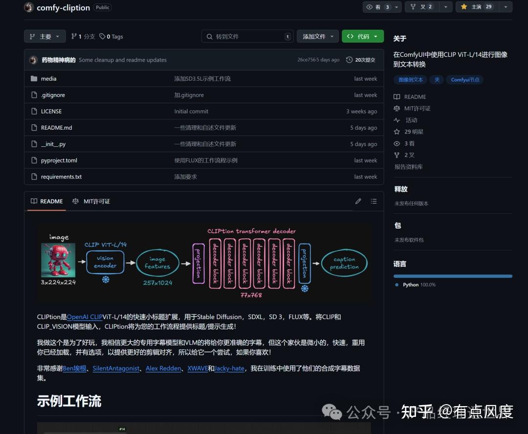Open the README outline list icon

coord(374,201)
